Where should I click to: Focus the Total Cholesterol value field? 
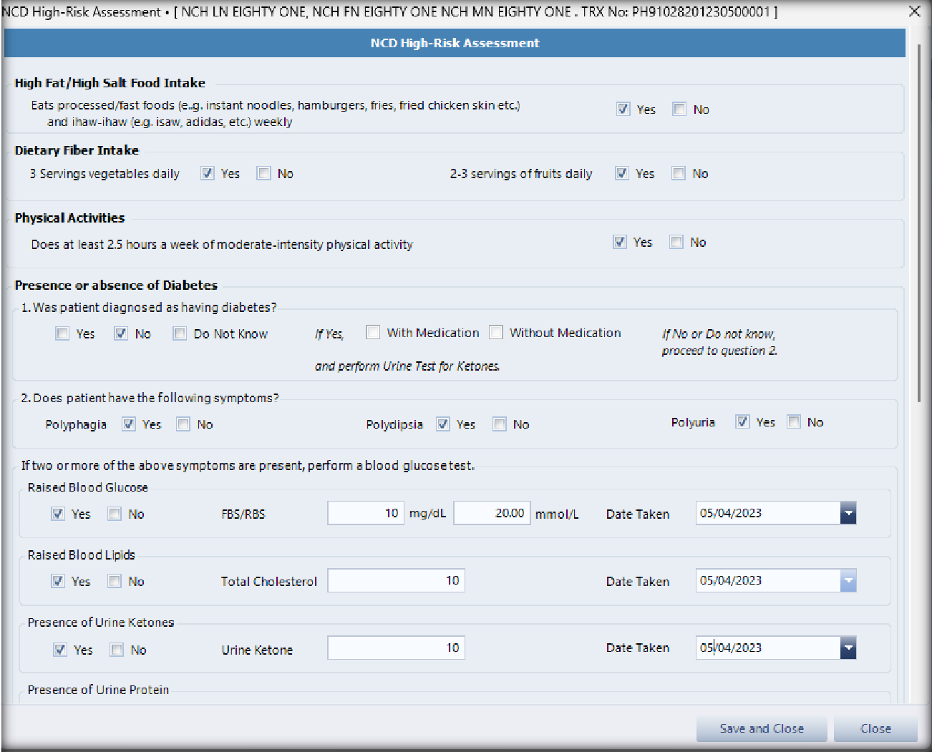click(x=396, y=581)
